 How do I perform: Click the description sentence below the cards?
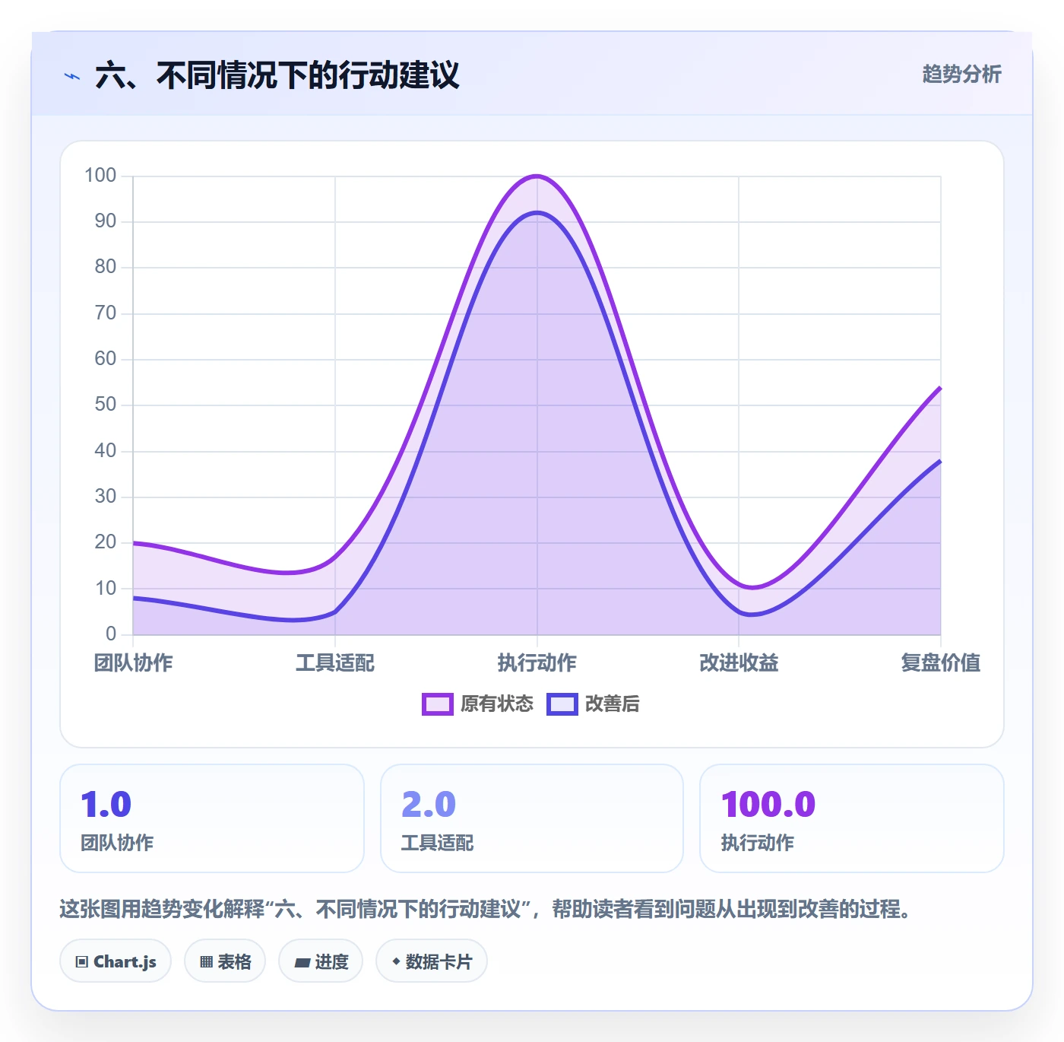[486, 909]
